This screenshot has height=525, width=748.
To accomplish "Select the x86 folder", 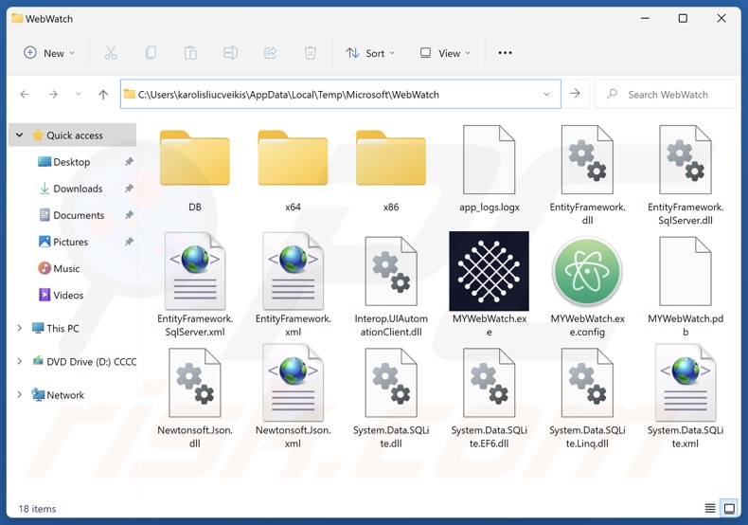I will [x=391, y=170].
